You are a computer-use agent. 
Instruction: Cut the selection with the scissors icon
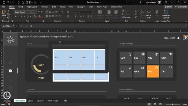point(8,11)
